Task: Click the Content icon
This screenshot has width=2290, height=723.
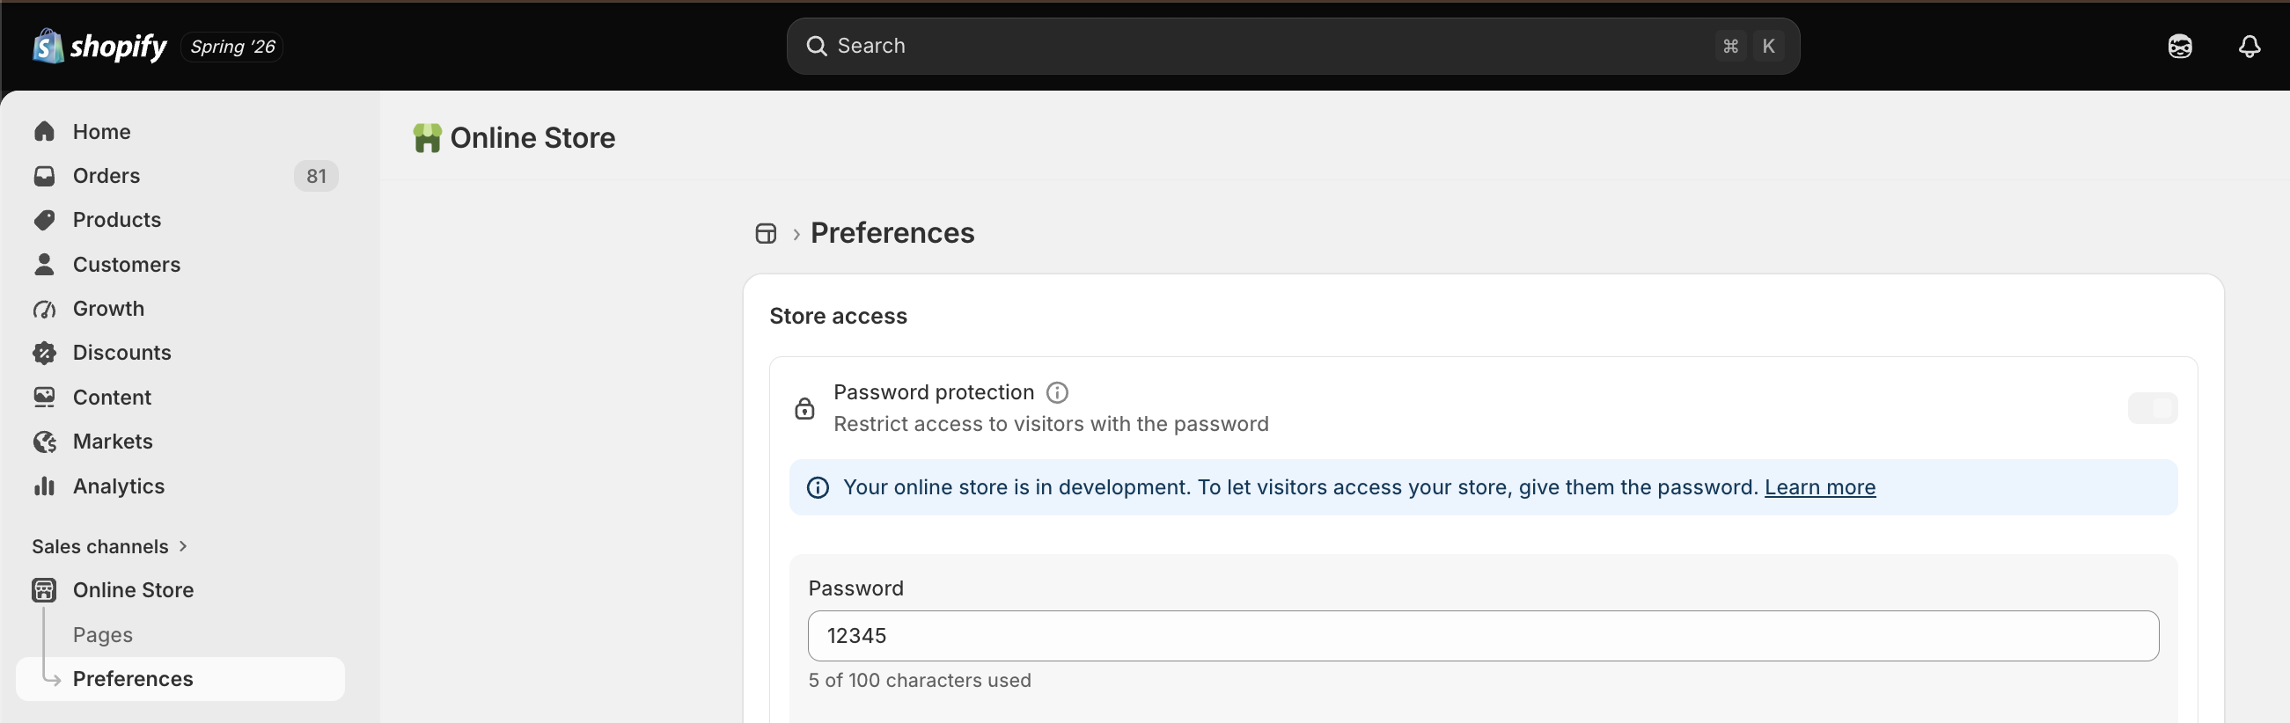Action: coord(45,397)
